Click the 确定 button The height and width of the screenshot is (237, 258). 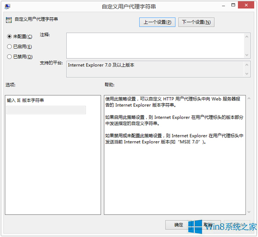tap(178, 225)
